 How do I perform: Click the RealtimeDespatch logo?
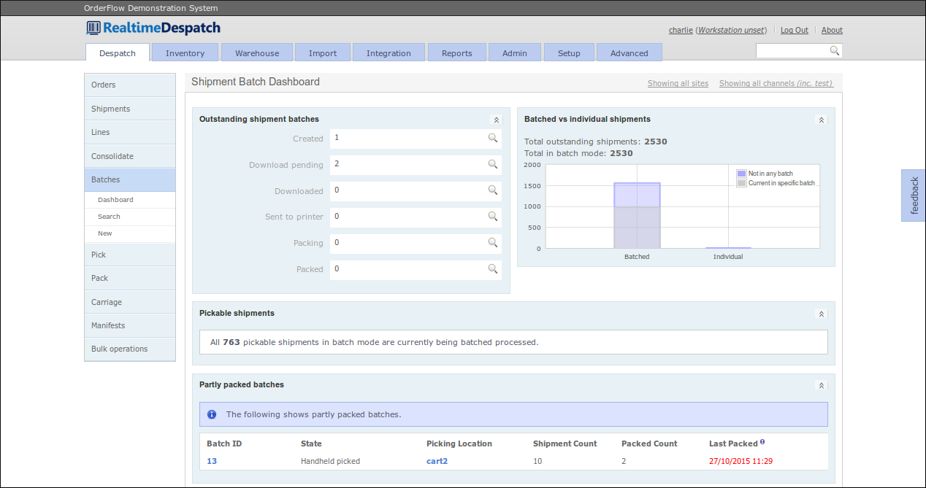tap(153, 28)
